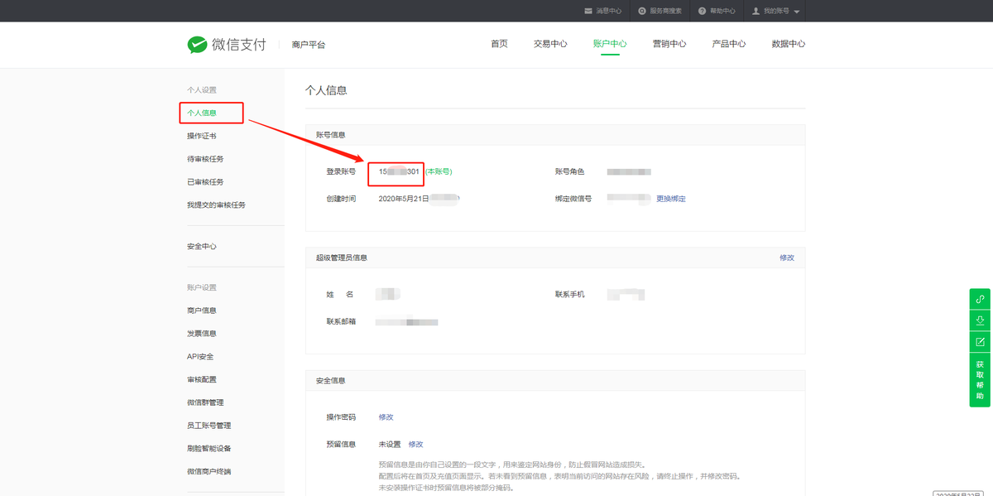Click 修改 next to 操作密码

[386, 417]
